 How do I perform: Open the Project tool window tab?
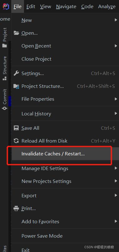point(5,38)
